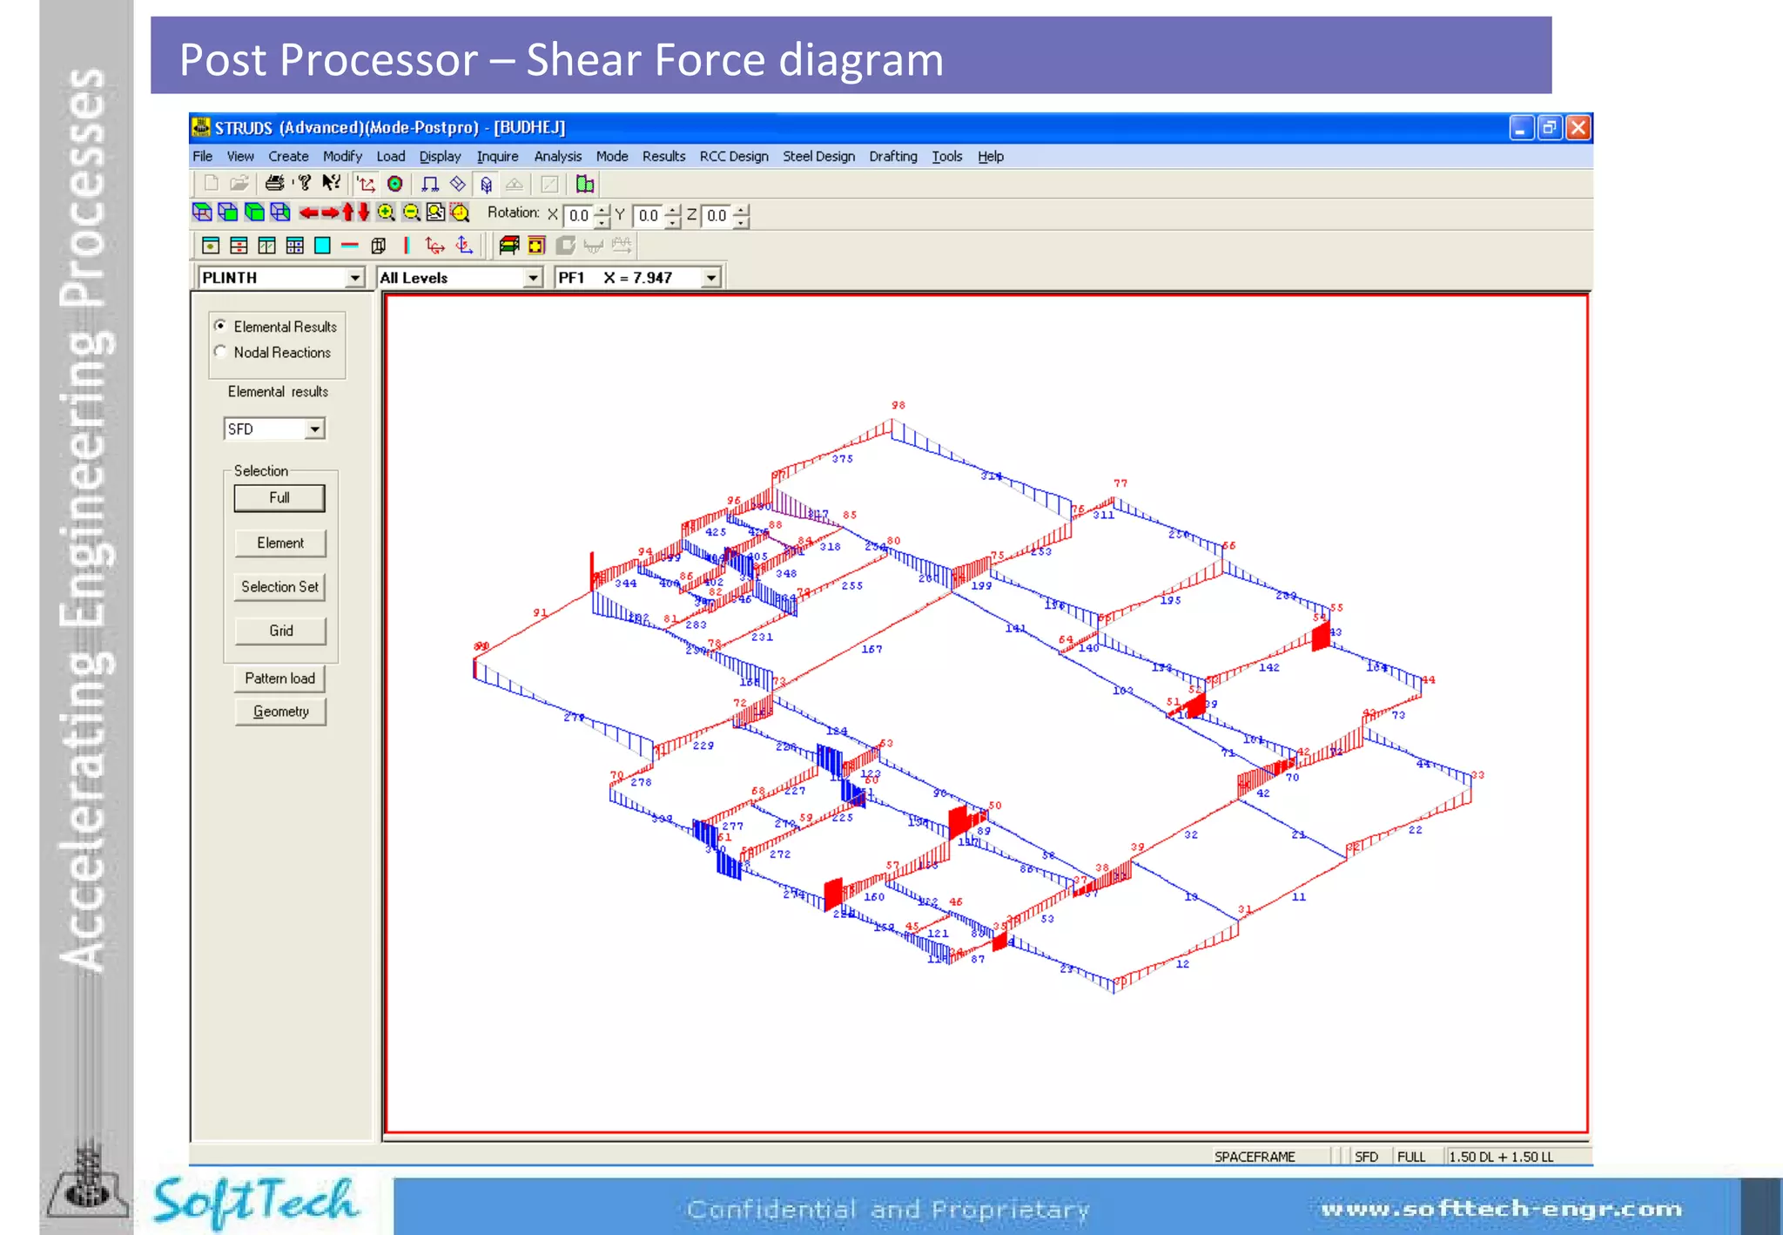Select the fully green solid cube view

[254, 213]
